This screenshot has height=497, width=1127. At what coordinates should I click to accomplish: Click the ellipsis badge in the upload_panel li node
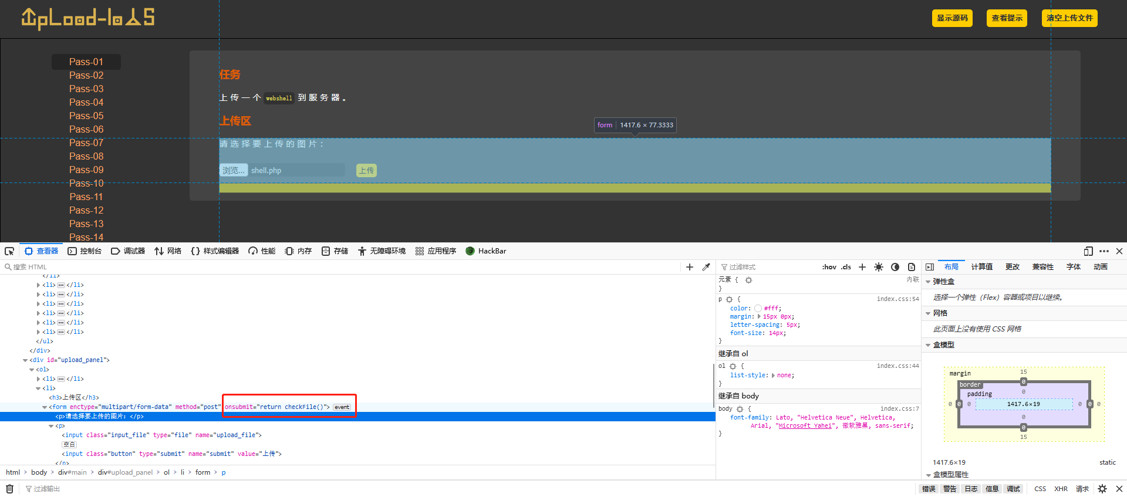61,379
